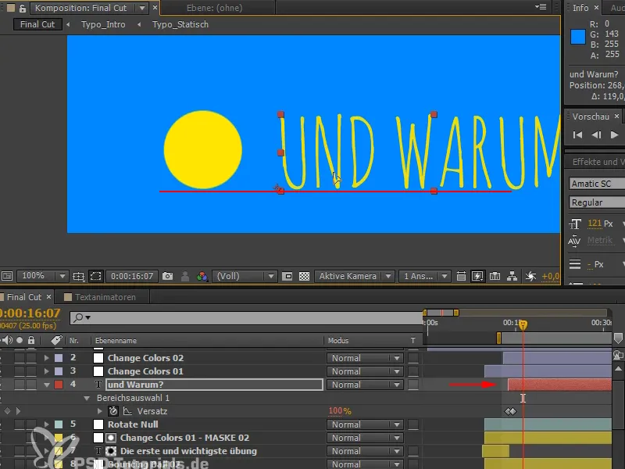Click the reset exposure aperture icon
The image size is (625, 469).
point(530,276)
